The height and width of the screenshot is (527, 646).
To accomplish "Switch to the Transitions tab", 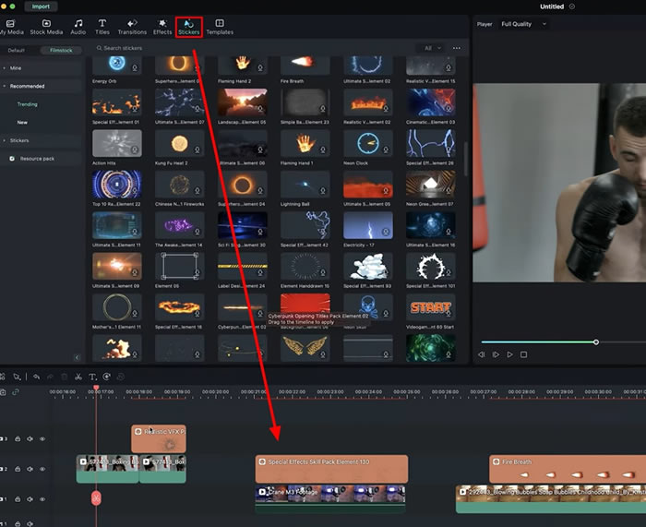I will pyautogui.click(x=132, y=27).
